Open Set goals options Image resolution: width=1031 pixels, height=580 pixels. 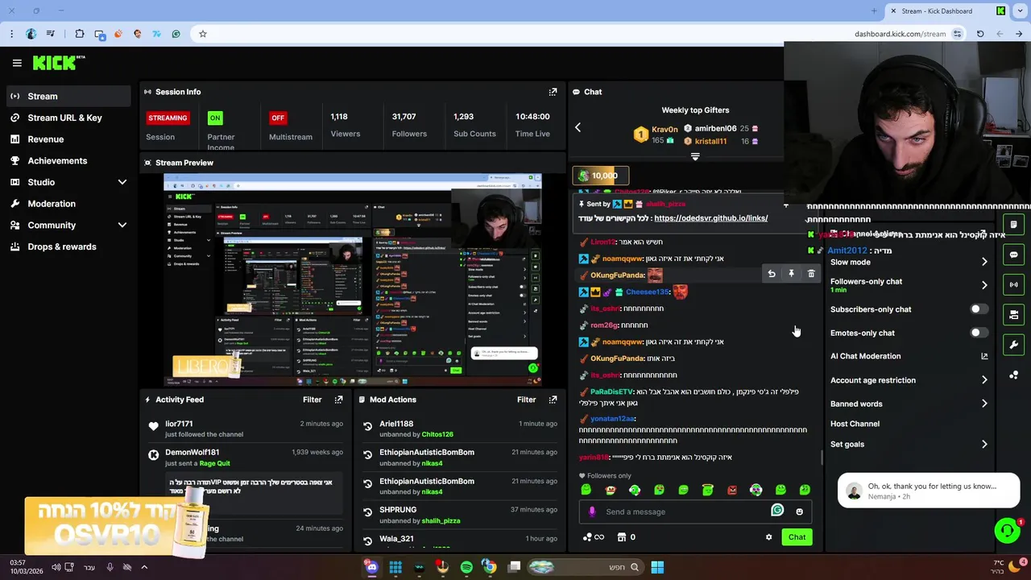[909, 444]
